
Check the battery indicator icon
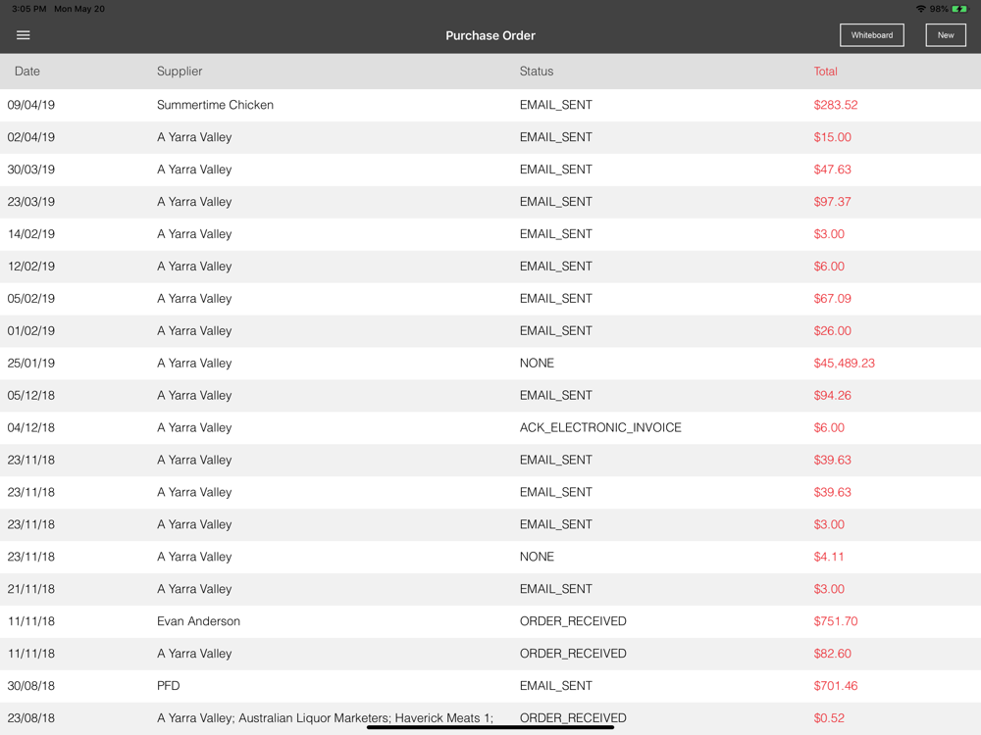[x=959, y=9]
